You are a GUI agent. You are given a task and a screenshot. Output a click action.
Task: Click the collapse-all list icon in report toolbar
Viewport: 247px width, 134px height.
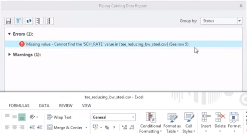(49, 21)
